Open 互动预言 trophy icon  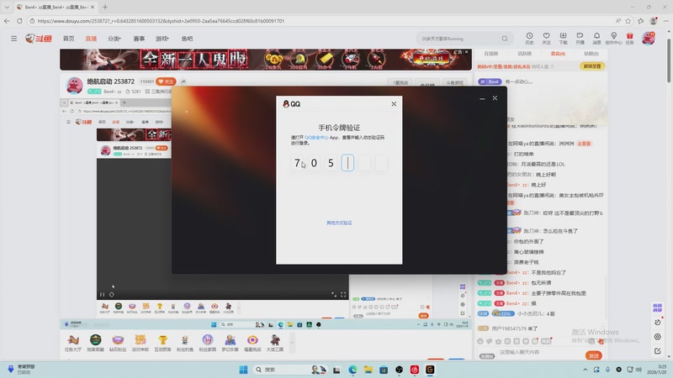click(x=162, y=343)
